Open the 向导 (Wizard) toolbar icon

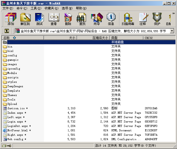coord(97,19)
